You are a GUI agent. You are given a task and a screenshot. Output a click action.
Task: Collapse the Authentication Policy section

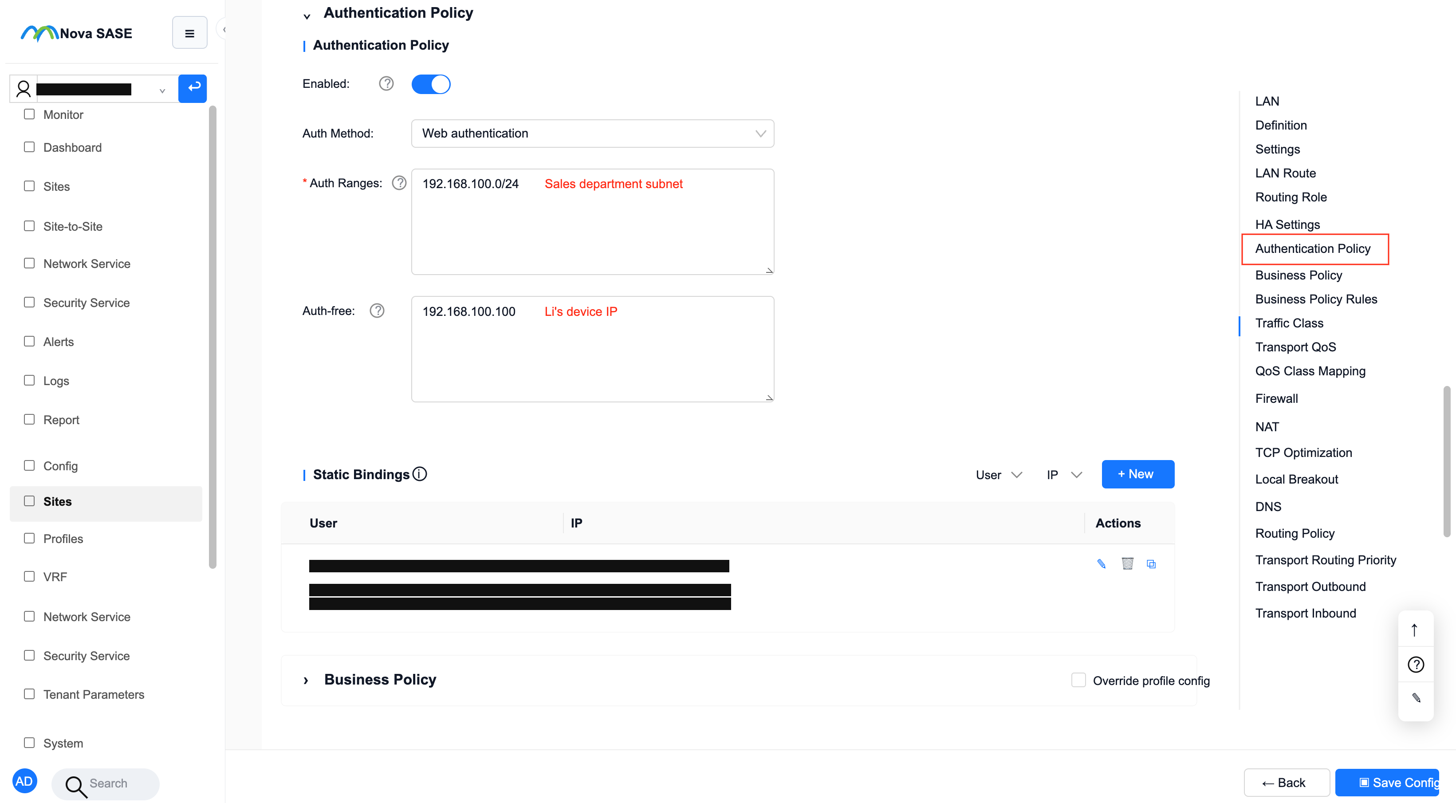pos(307,16)
